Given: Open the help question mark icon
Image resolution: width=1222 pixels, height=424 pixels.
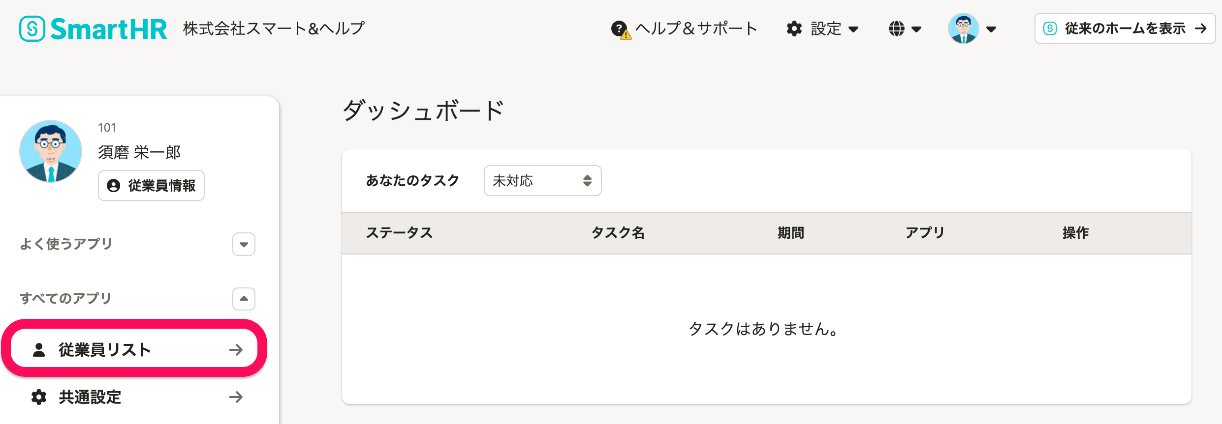Looking at the screenshot, I should coord(621,29).
